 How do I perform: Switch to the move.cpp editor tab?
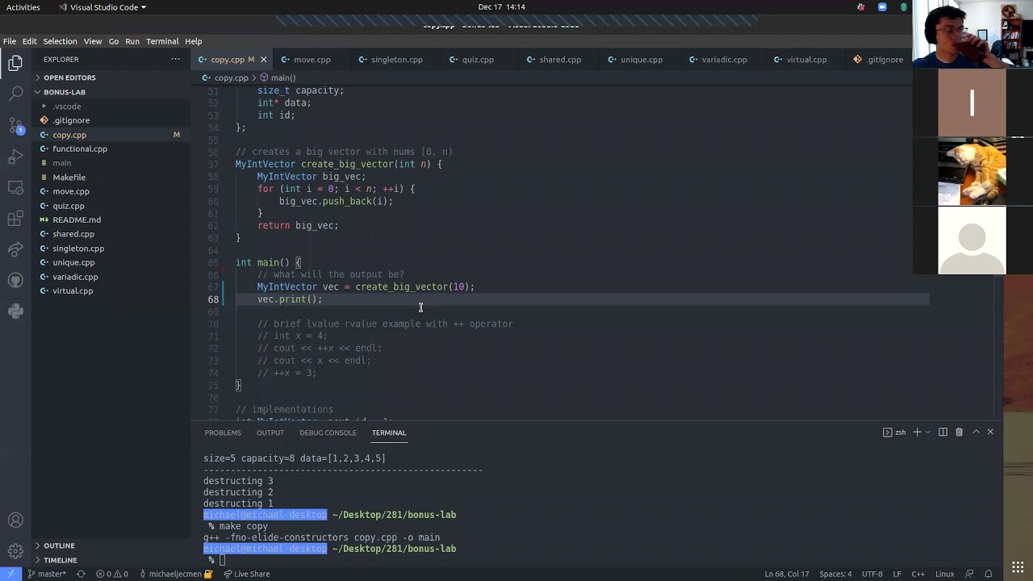(312, 60)
